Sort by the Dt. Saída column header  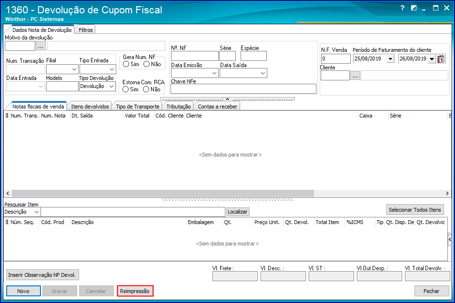[97, 116]
